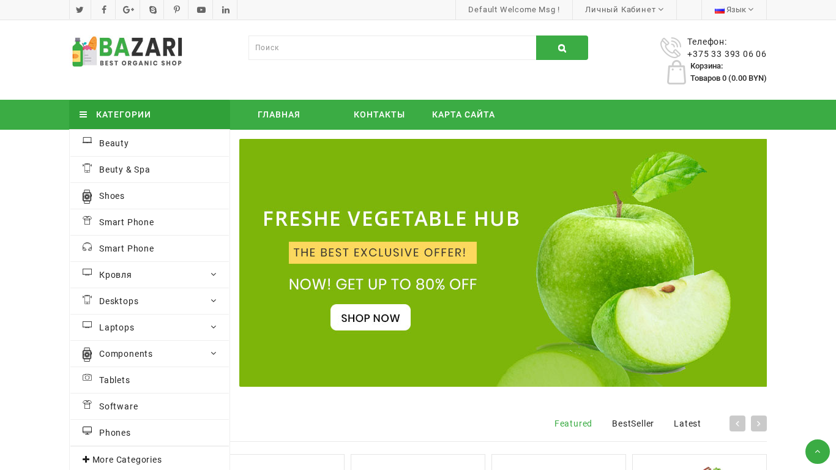Image resolution: width=836 pixels, height=470 pixels.
Task: Switch to the BestSeller tab
Action: coord(633,423)
